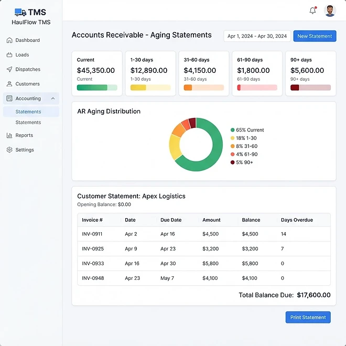Open the notifications bell
Screen dimensions: 346x346
pos(312,10)
